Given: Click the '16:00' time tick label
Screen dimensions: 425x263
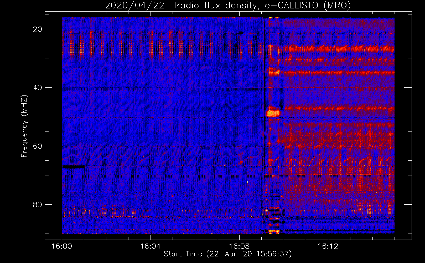Looking at the screenshot, I should (x=62, y=246).
